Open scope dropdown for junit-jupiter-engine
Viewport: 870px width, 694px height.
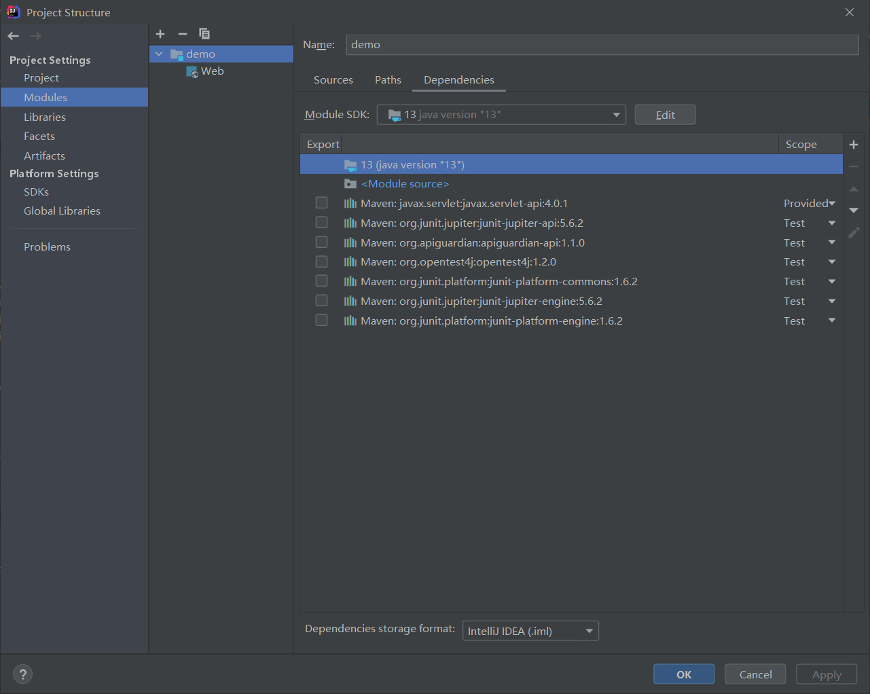coord(831,302)
